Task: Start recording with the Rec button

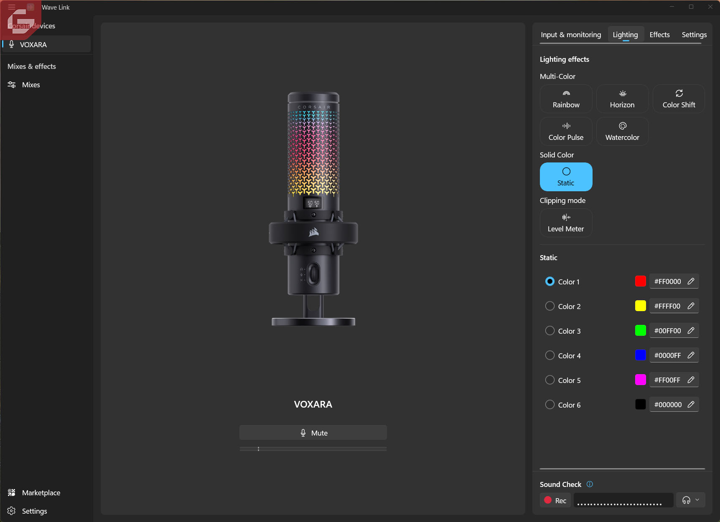Action: (x=555, y=500)
